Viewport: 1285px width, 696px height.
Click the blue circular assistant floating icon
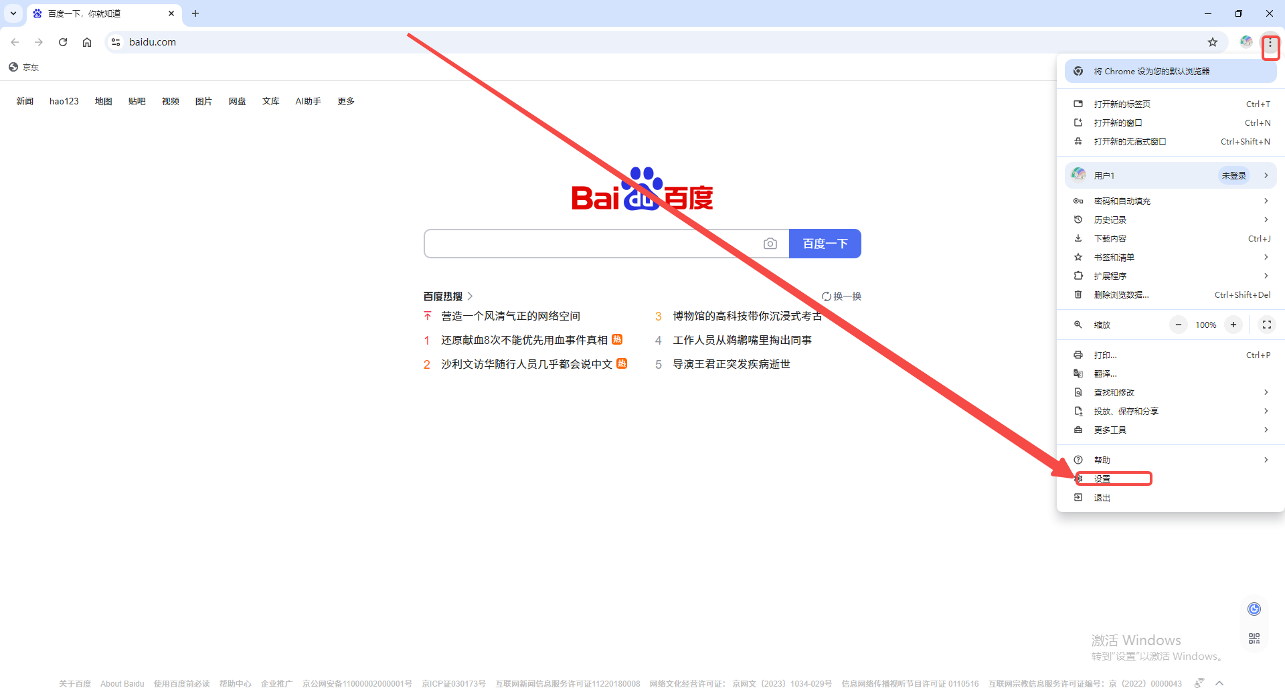click(x=1254, y=609)
